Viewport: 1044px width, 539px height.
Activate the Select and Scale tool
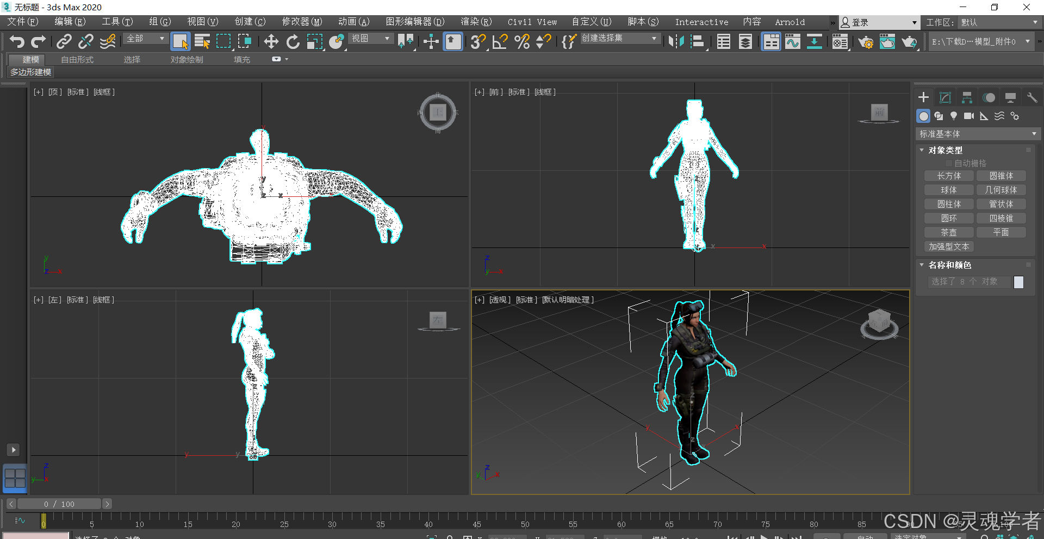point(315,41)
